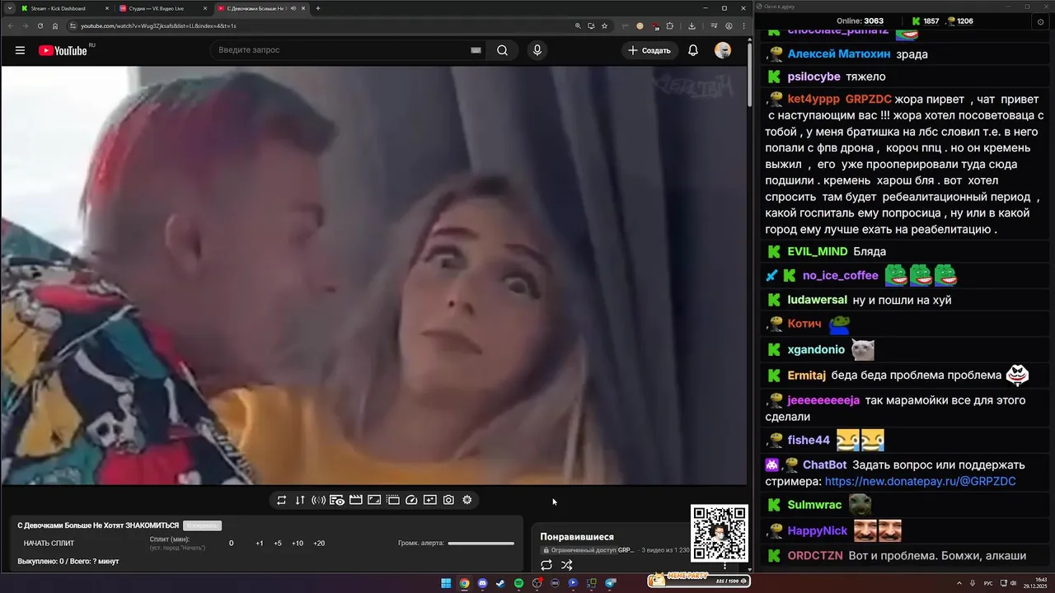The width and height of the screenshot is (1055, 593).
Task: Click the browser home button
Action: tap(55, 26)
